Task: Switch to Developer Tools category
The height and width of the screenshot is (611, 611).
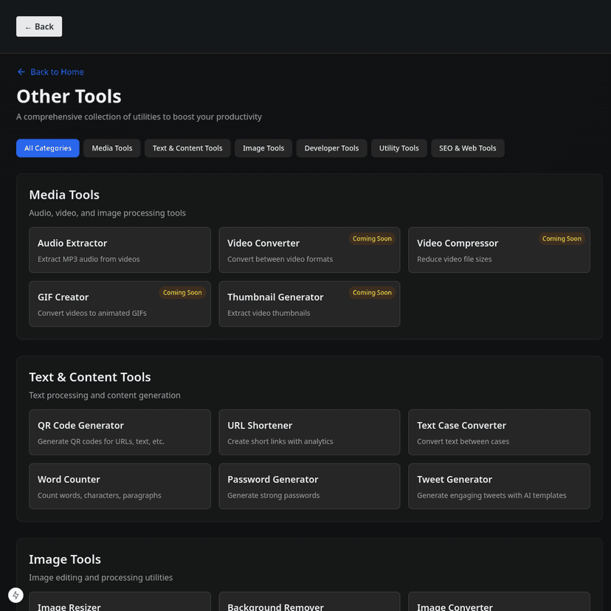Action: click(x=331, y=148)
